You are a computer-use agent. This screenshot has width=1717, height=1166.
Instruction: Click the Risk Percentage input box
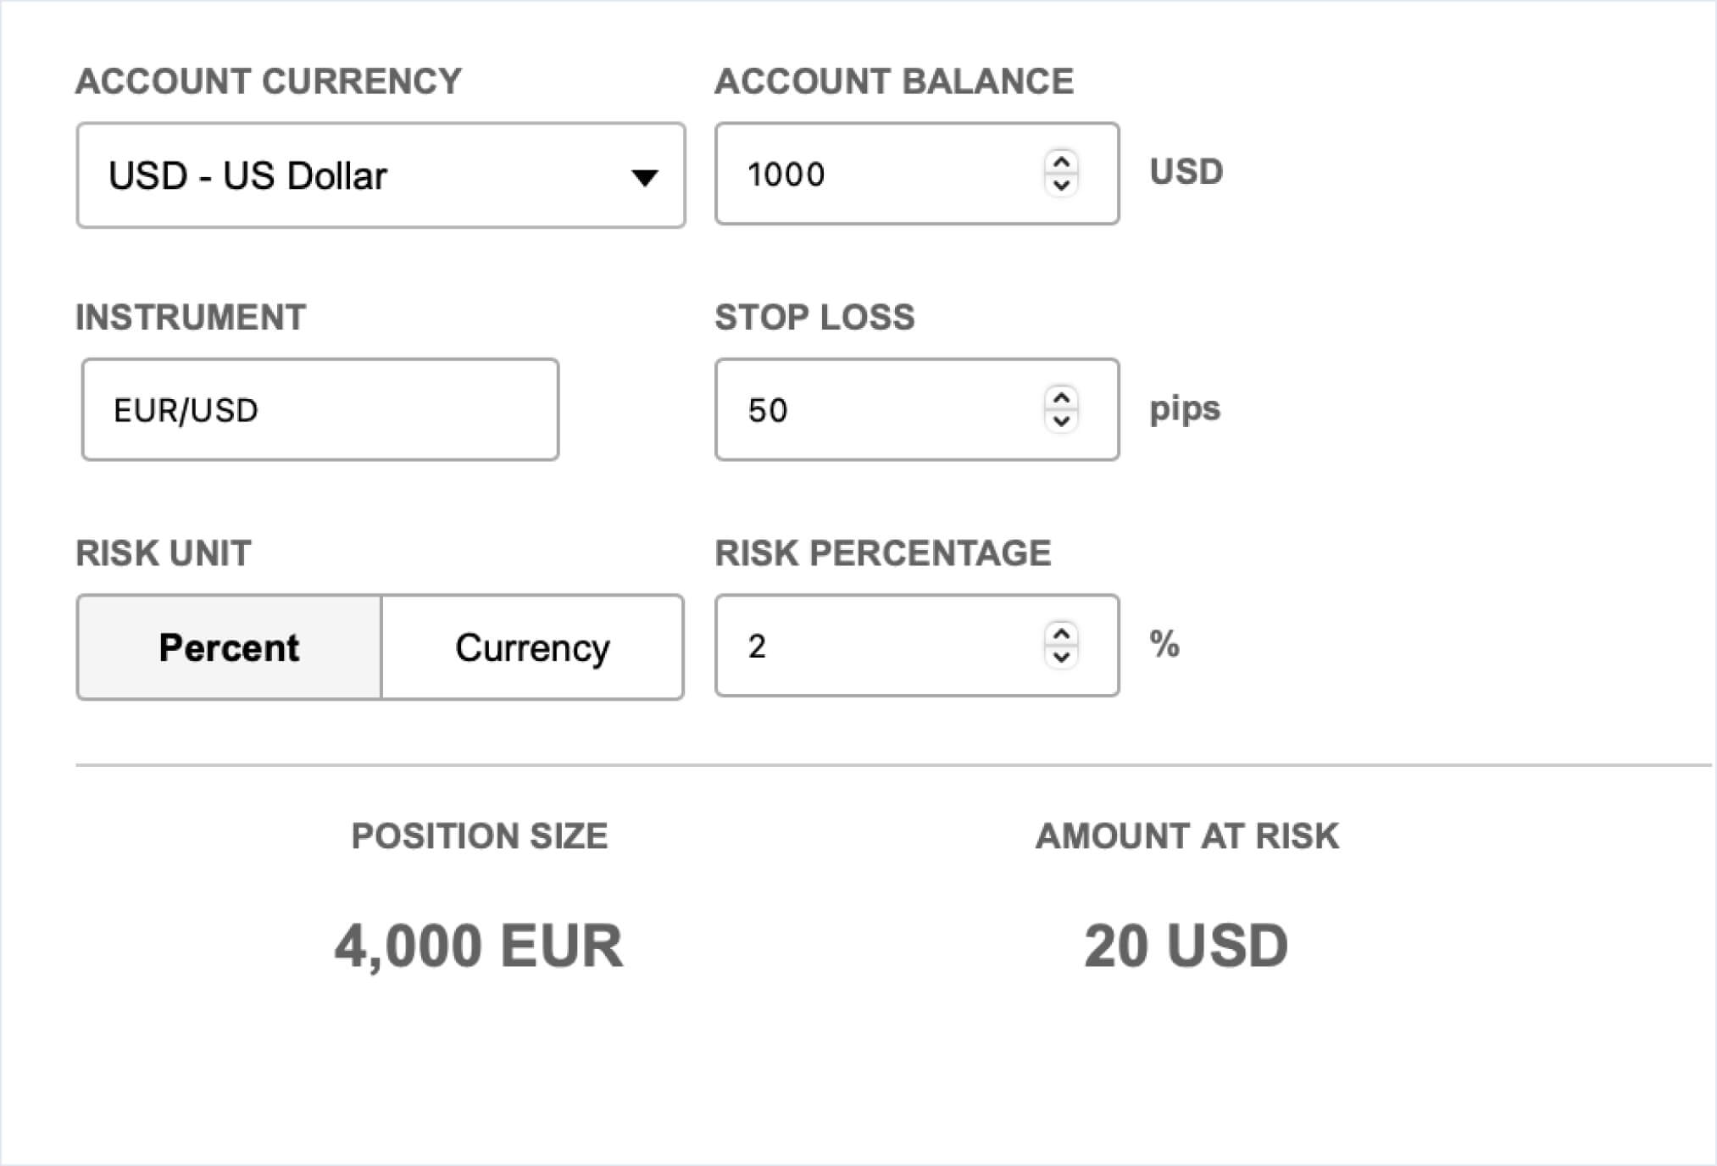coord(881,646)
